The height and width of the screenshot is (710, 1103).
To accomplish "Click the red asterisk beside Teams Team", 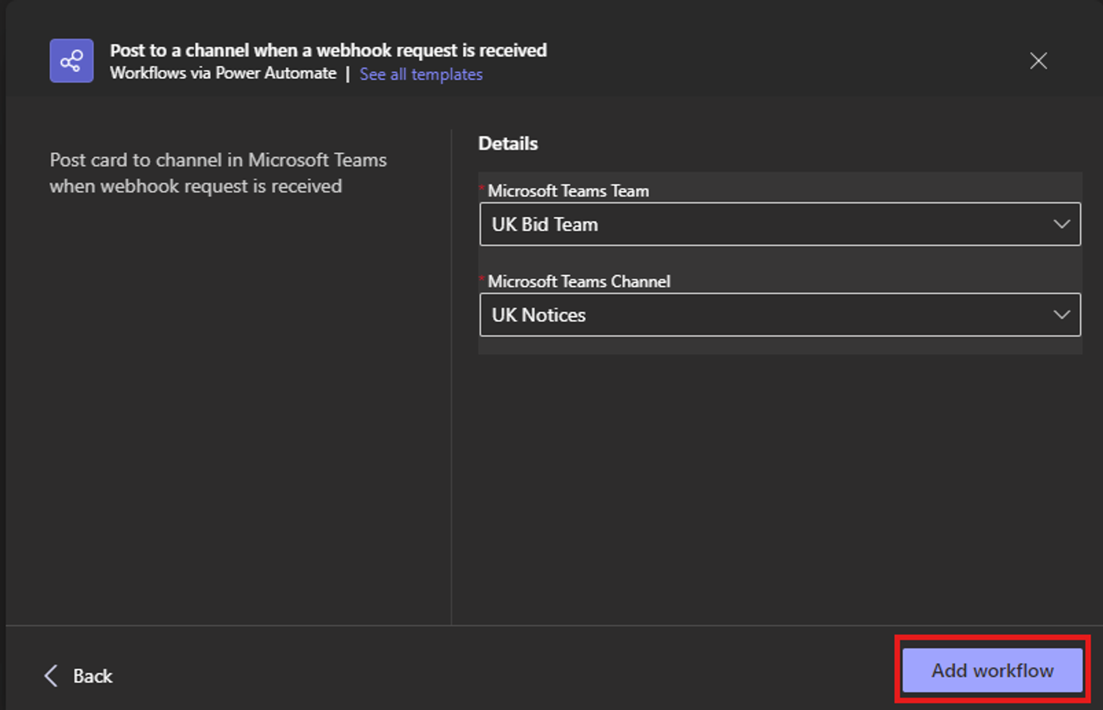I will point(482,187).
